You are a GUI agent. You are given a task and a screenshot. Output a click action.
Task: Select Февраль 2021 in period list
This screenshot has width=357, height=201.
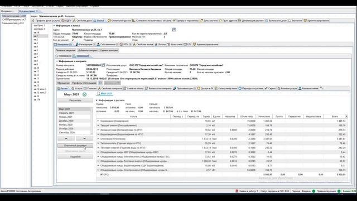pyautogui.click(x=74, y=113)
